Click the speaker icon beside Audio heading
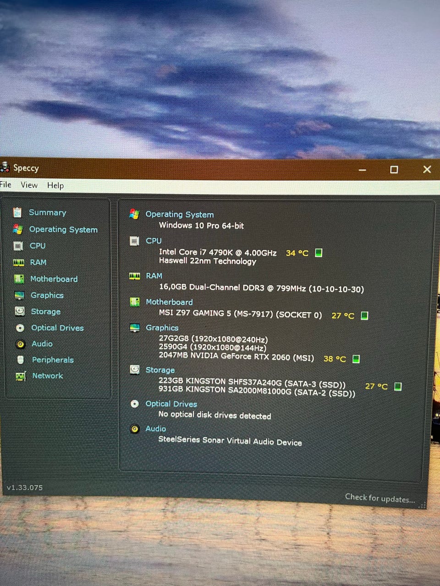 point(134,429)
